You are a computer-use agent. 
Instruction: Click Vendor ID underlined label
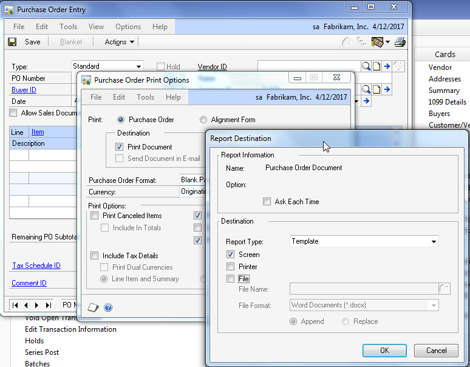click(212, 67)
